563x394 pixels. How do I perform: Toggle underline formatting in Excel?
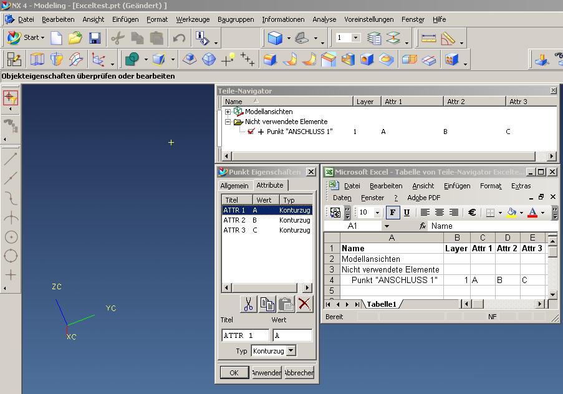tap(407, 212)
